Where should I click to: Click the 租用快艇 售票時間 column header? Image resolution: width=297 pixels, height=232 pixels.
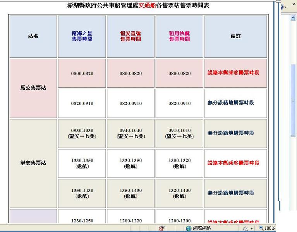179,36
